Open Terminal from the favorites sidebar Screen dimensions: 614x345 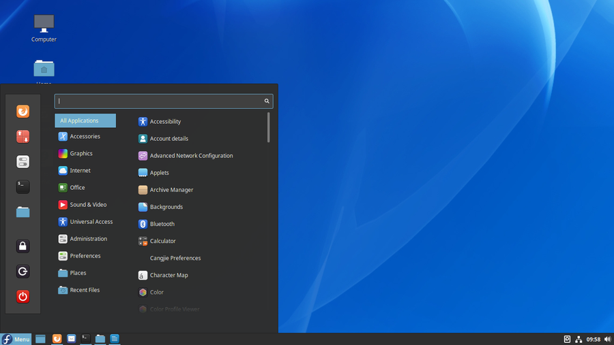tap(23, 186)
